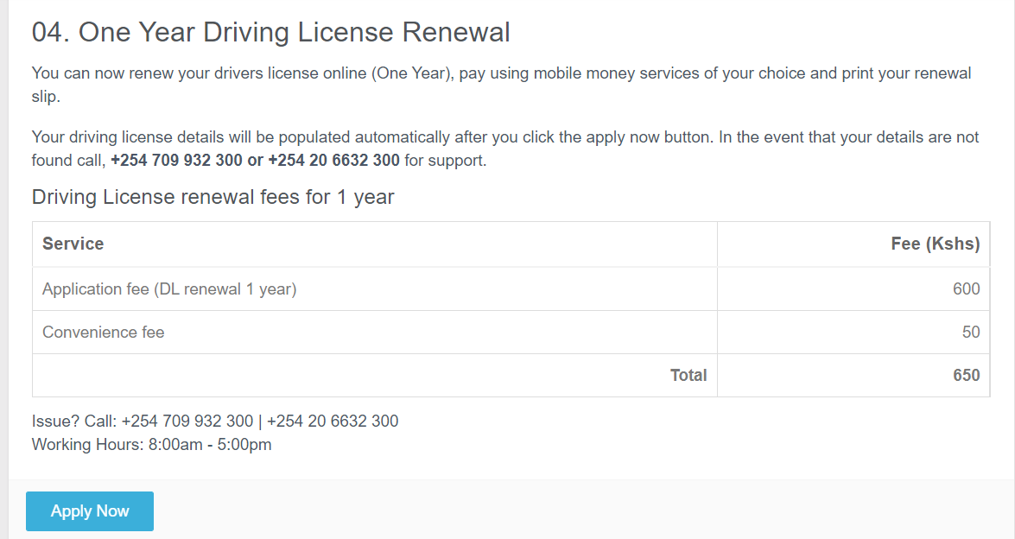Click the 8:00am - 5:00pm time text
Image resolution: width=1015 pixels, height=539 pixels.
click(209, 446)
